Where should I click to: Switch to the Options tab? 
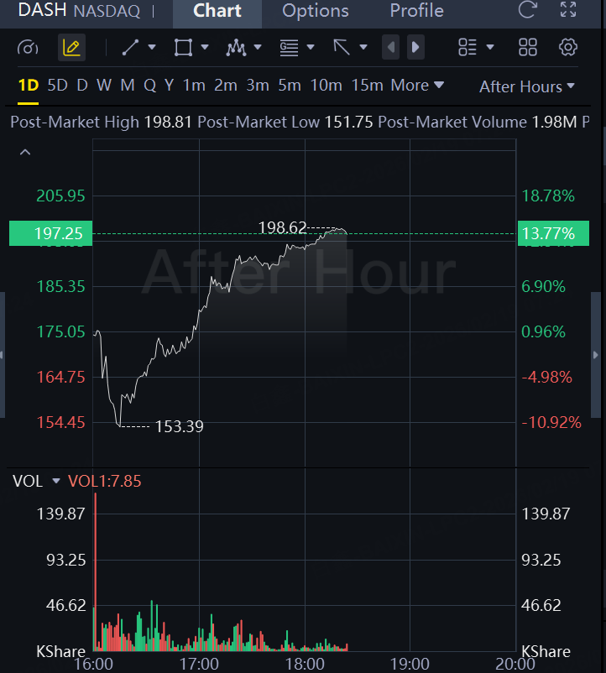coord(316,11)
